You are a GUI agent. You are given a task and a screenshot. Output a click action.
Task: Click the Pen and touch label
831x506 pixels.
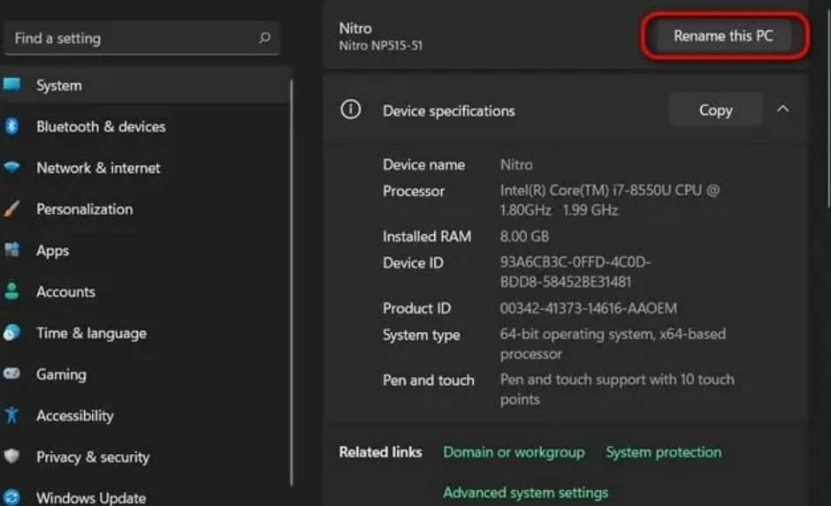(428, 380)
